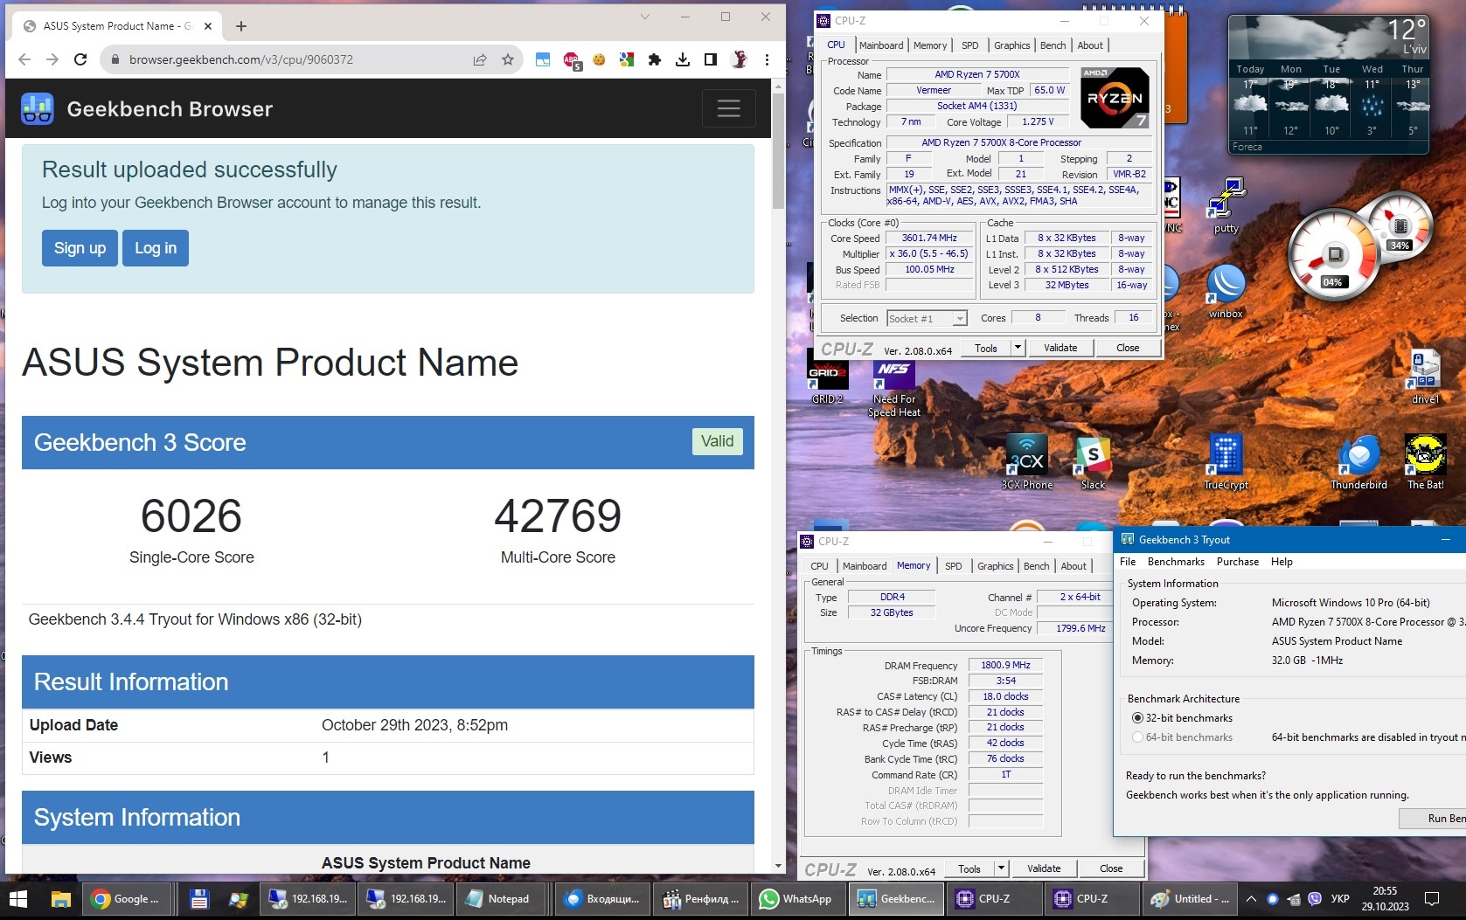Click the Sign up button
The height and width of the screenshot is (920, 1466).
80,248
